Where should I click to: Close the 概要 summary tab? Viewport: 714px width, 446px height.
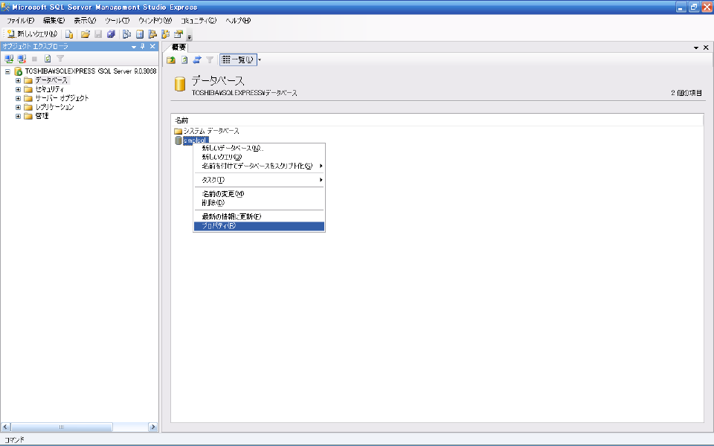tap(706, 48)
